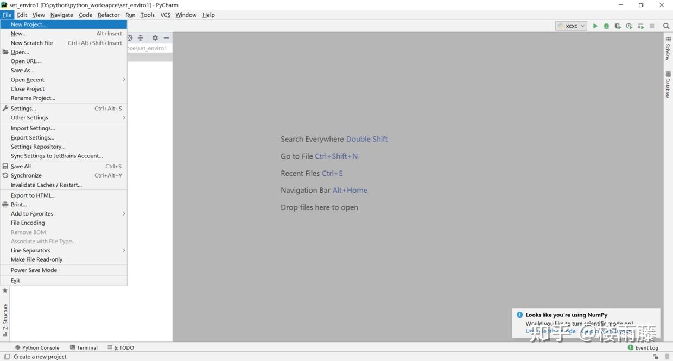Start debugging with the green bug icon
673x361 pixels.
tap(606, 26)
